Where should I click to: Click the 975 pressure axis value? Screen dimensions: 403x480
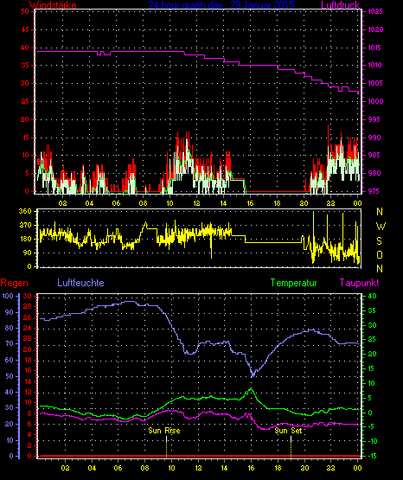coord(374,191)
